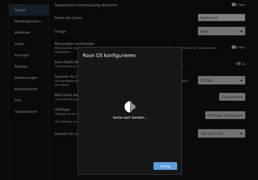
Task: Switch to the Benutzerkonto section
Action: click(26, 89)
